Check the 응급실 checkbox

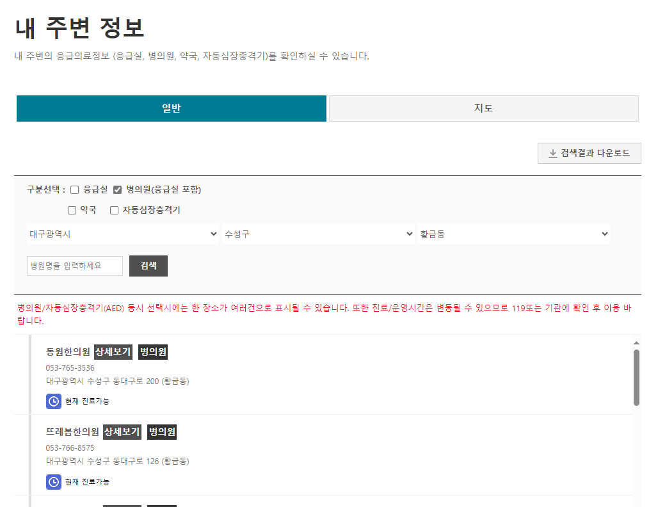(x=75, y=189)
